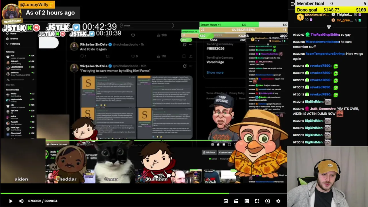The image size is (368, 207).
Task: Click the yellow Dono goal bar
Action: point(331,10)
